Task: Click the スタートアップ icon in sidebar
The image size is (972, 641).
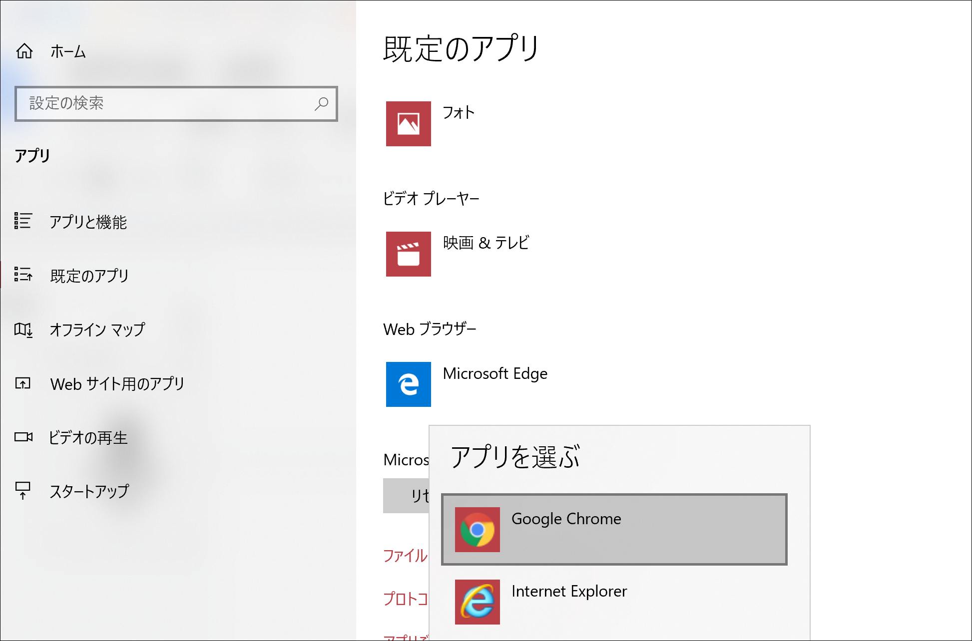Action: (x=23, y=491)
